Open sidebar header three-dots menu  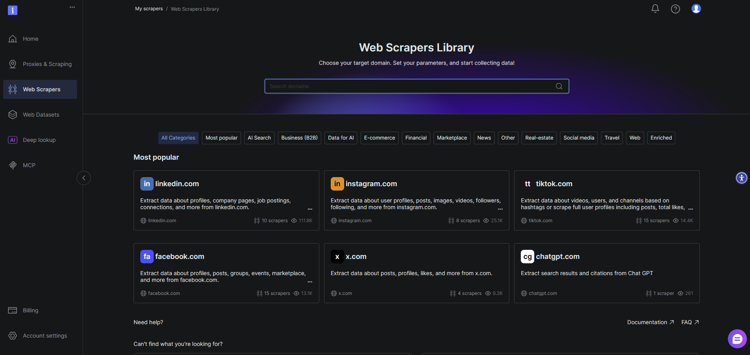click(x=72, y=7)
